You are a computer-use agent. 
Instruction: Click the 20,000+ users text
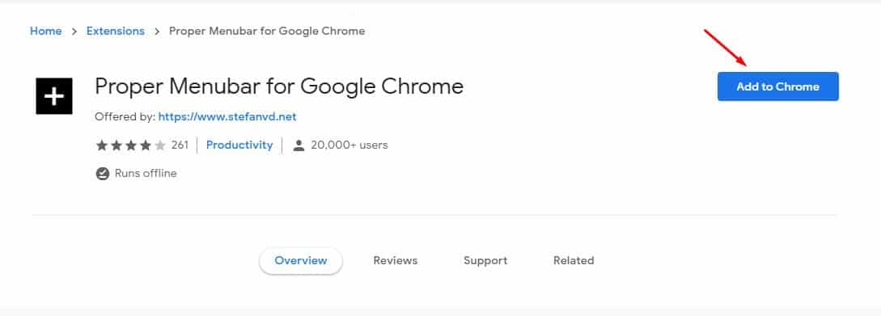(x=349, y=145)
